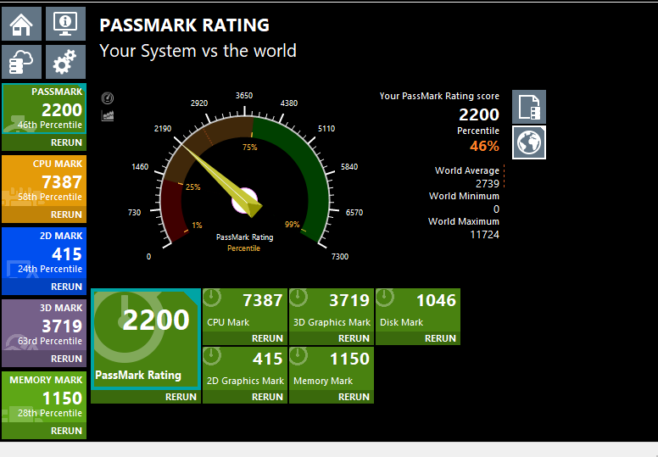Rerun the PassMark test from sidebar
The width and height of the screenshot is (658, 457).
(66, 142)
